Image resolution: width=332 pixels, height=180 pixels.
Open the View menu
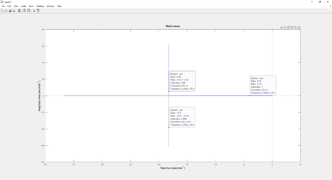[16, 6]
